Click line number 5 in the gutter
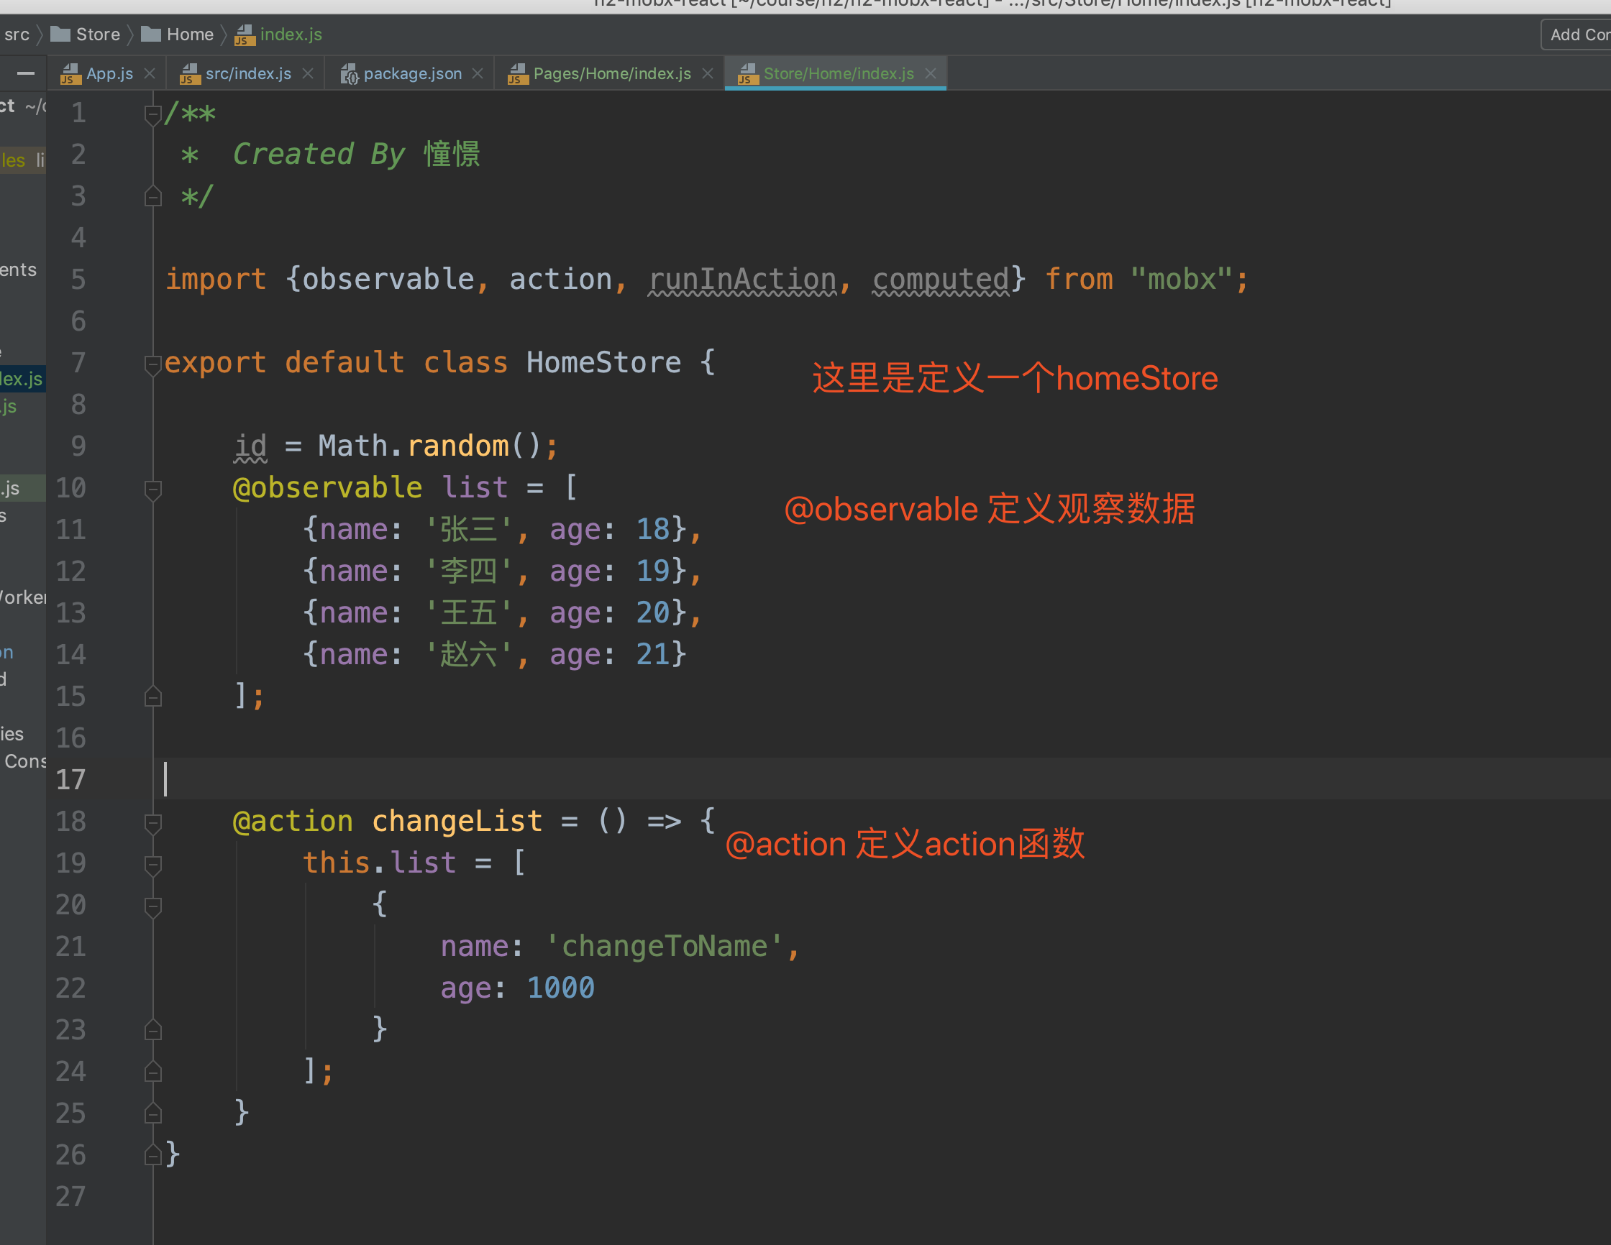 (x=78, y=280)
